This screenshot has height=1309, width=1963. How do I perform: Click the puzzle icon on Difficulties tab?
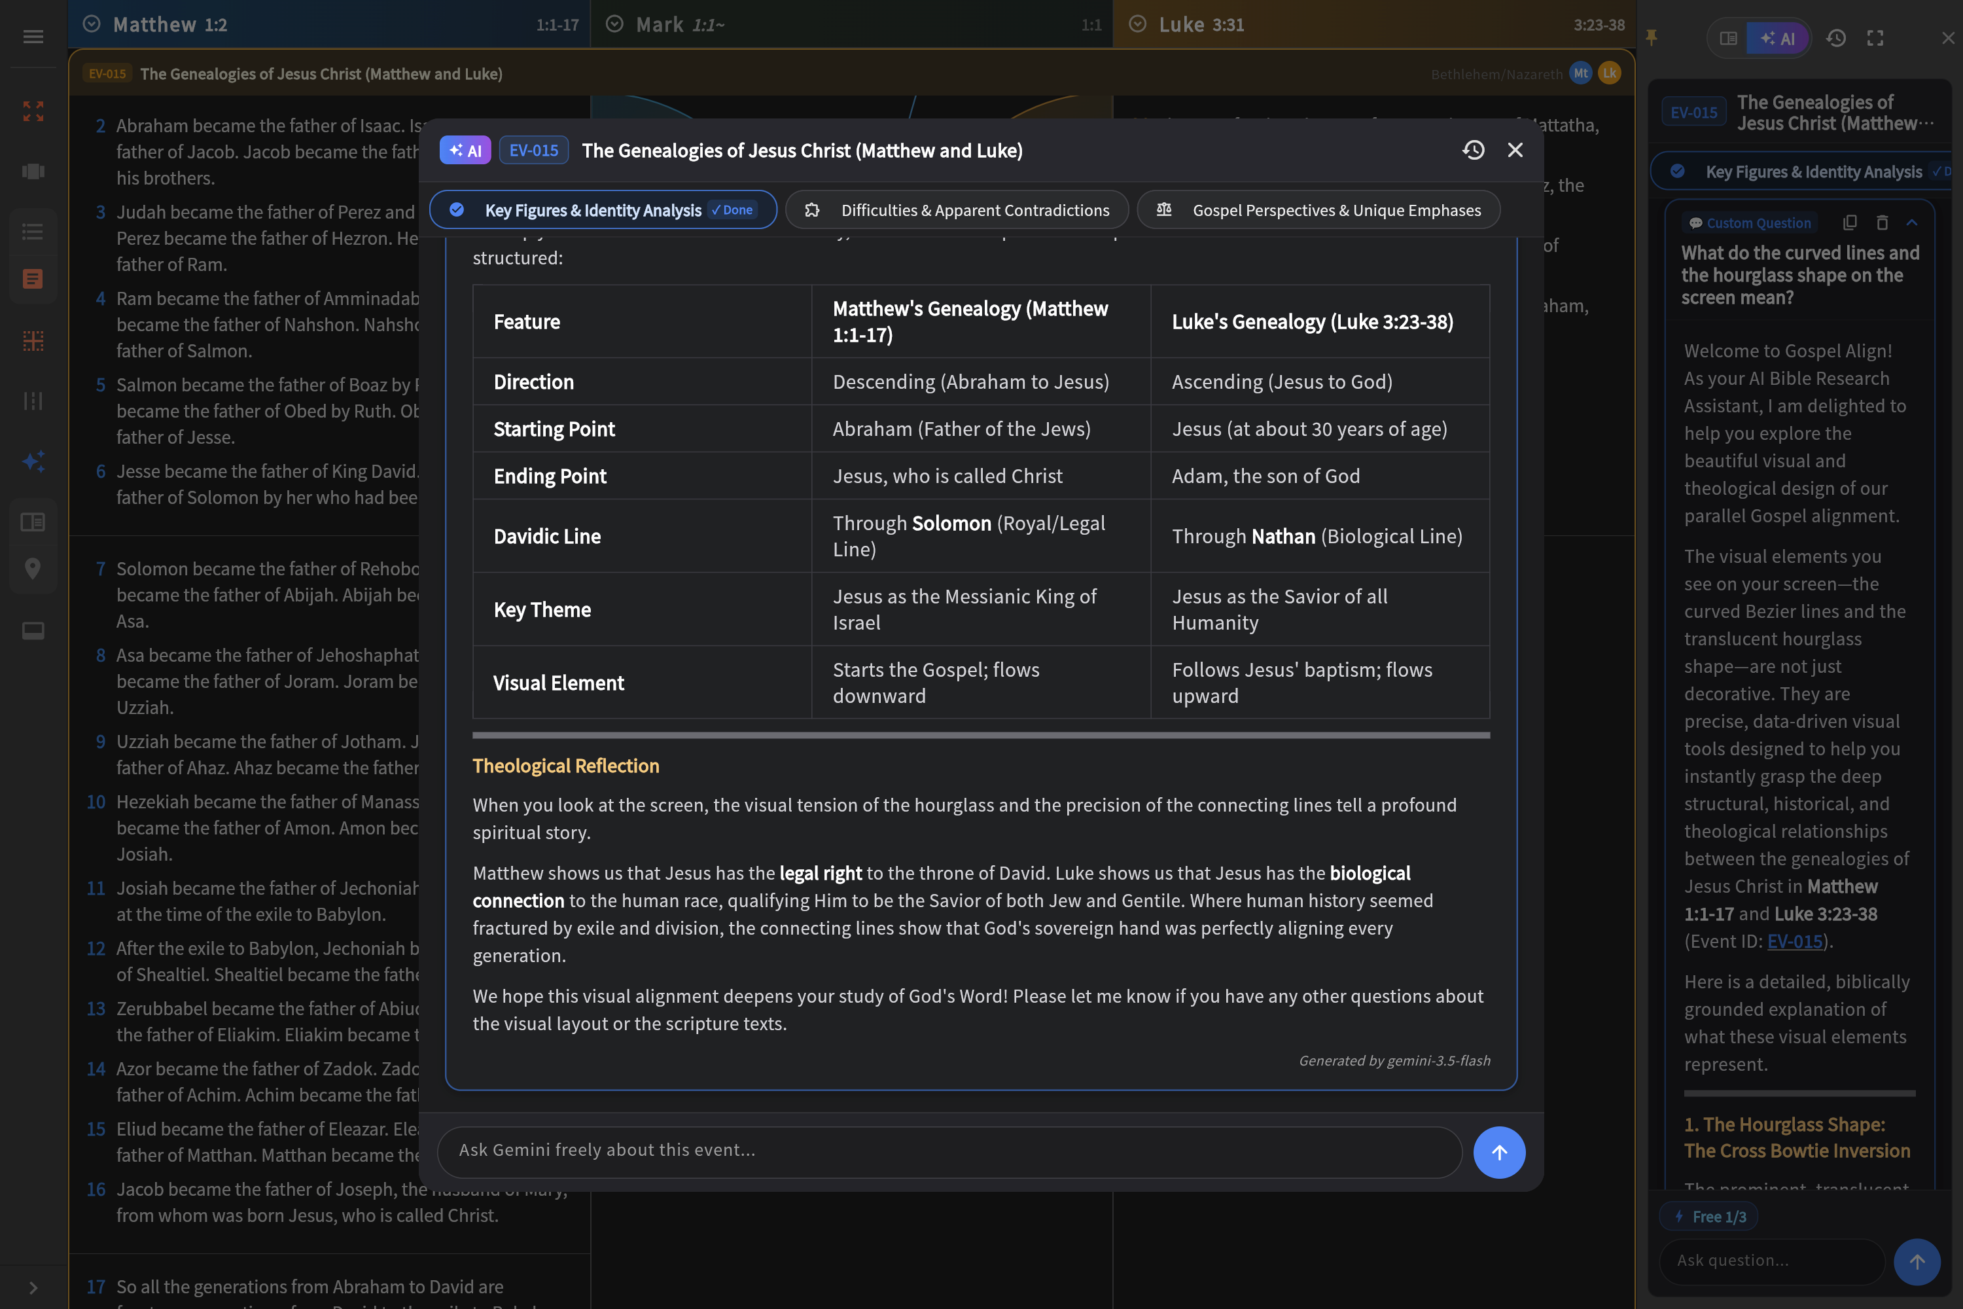pyautogui.click(x=812, y=209)
